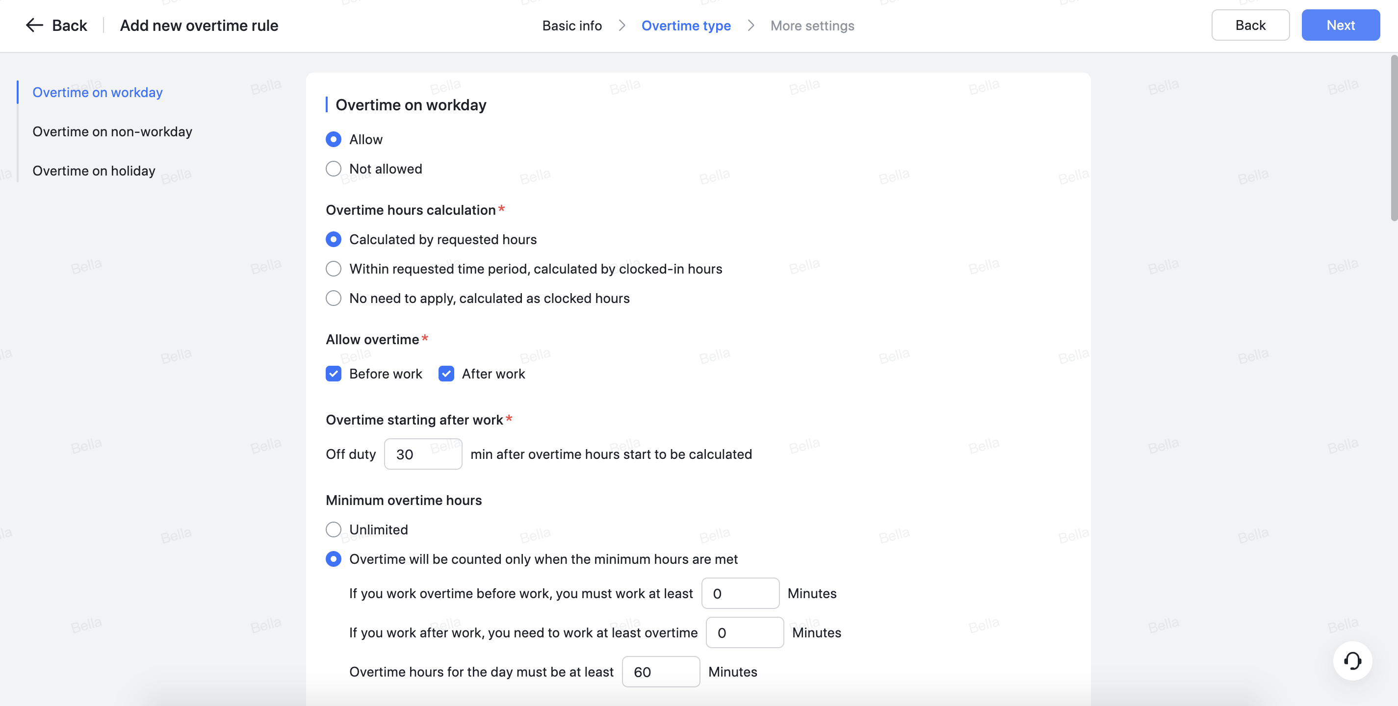Select the Allow option
The image size is (1398, 706).
(333, 139)
